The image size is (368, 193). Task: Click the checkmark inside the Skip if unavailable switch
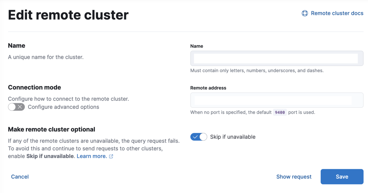point(195,137)
